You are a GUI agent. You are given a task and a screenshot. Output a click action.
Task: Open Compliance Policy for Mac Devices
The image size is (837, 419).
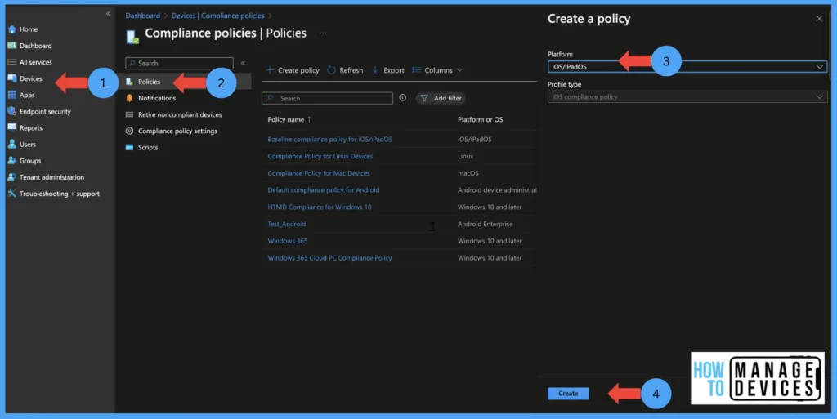(x=319, y=172)
